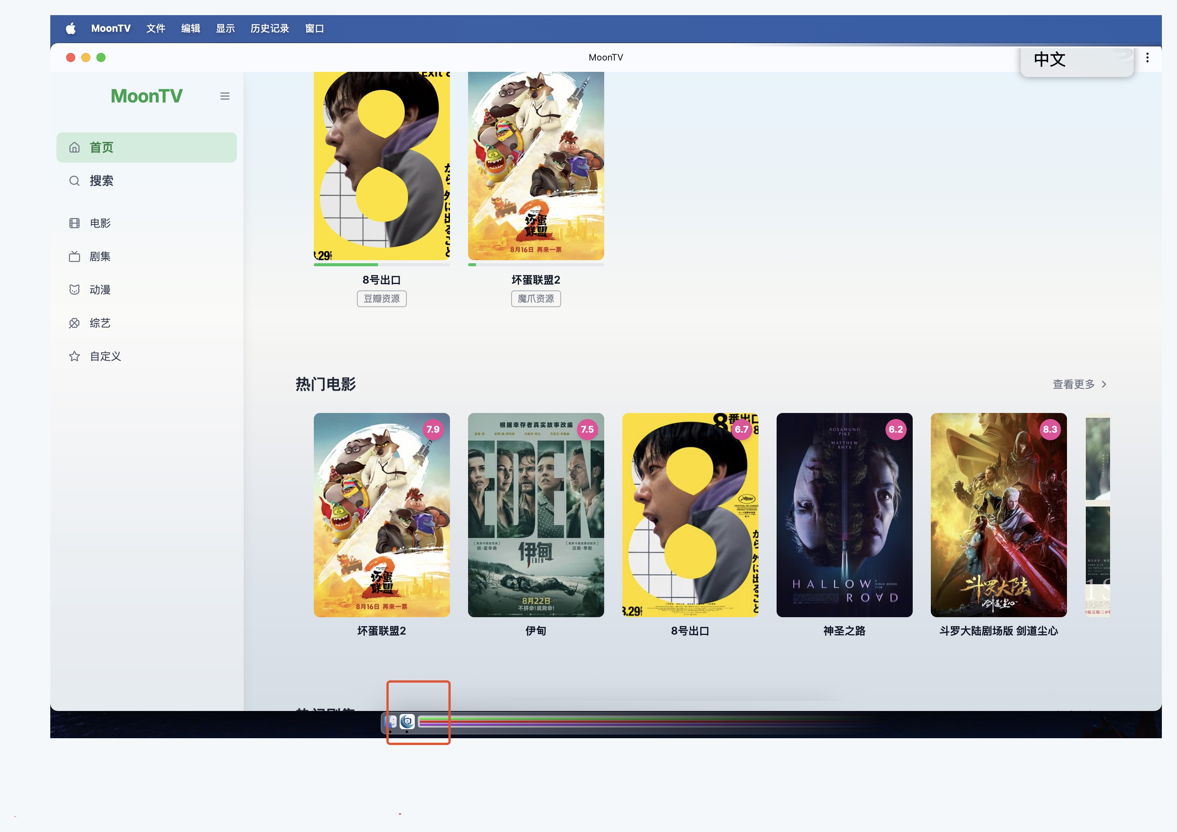Open the 伊甸 movie poster
Screen dimensions: 1177x832
point(536,515)
